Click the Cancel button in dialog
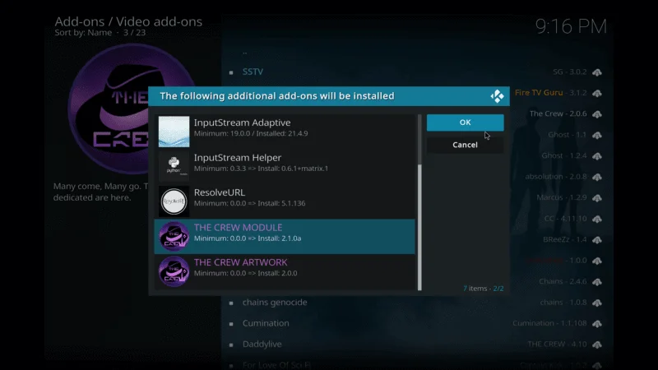Image resolution: width=658 pixels, height=370 pixels. [465, 145]
